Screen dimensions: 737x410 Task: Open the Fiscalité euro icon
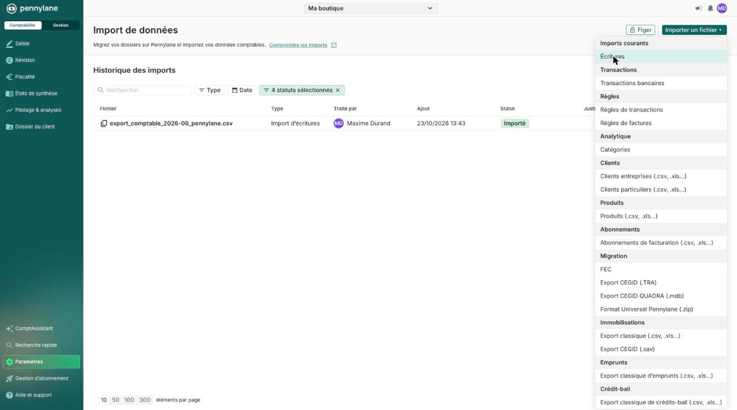click(9, 77)
